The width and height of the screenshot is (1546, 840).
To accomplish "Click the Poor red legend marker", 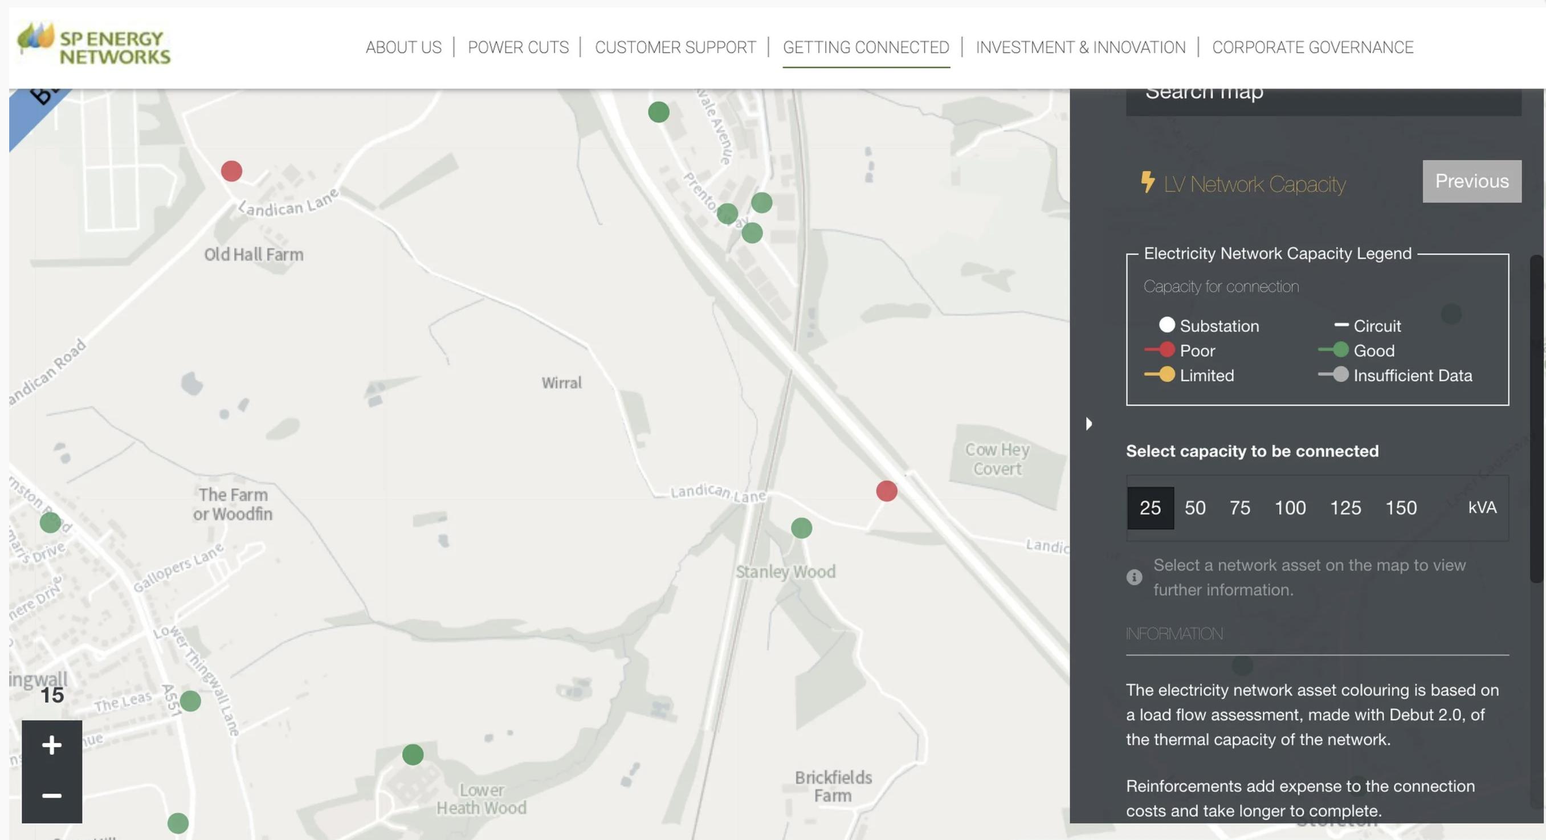I will coord(1166,349).
